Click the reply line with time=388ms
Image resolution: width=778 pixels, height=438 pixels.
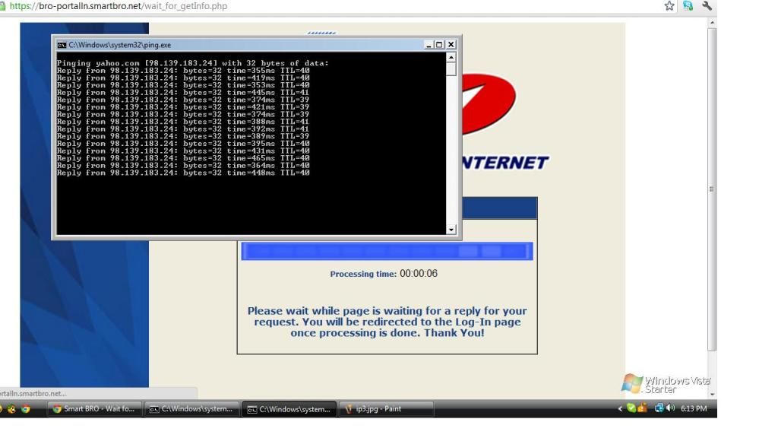183,122
